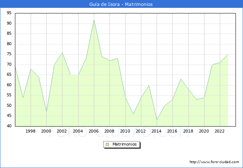The image size is (243, 168).
Task: Click the 1997 dip data point
Action: point(23,97)
